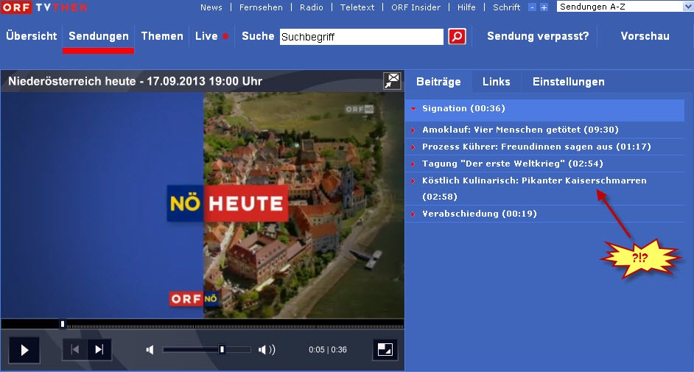Expand arrow beside Verabschiedung (00:19)
This screenshot has width=694, height=372.
(x=413, y=214)
